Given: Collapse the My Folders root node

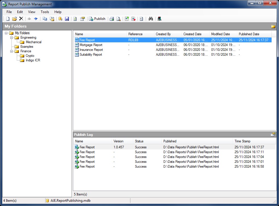Looking at the screenshot, I should pyautogui.click(x=6, y=33).
